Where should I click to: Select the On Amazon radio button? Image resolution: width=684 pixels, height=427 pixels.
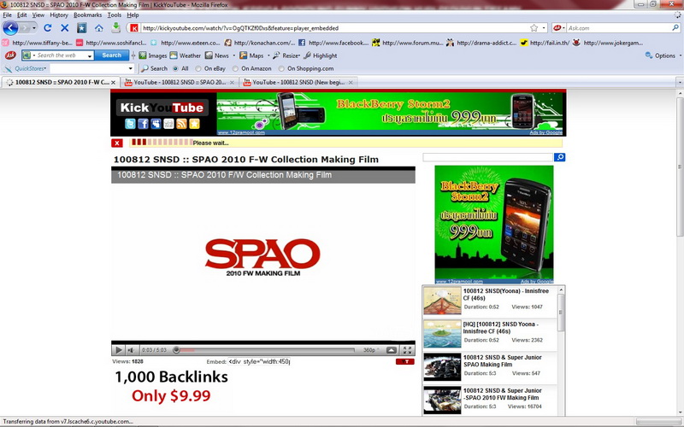236,68
